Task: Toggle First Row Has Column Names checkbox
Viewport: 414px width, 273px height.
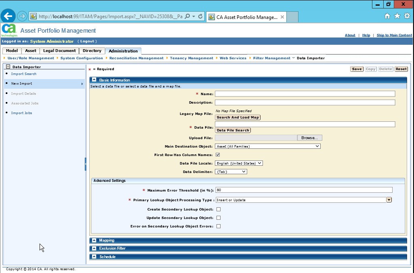Action: click(218, 155)
